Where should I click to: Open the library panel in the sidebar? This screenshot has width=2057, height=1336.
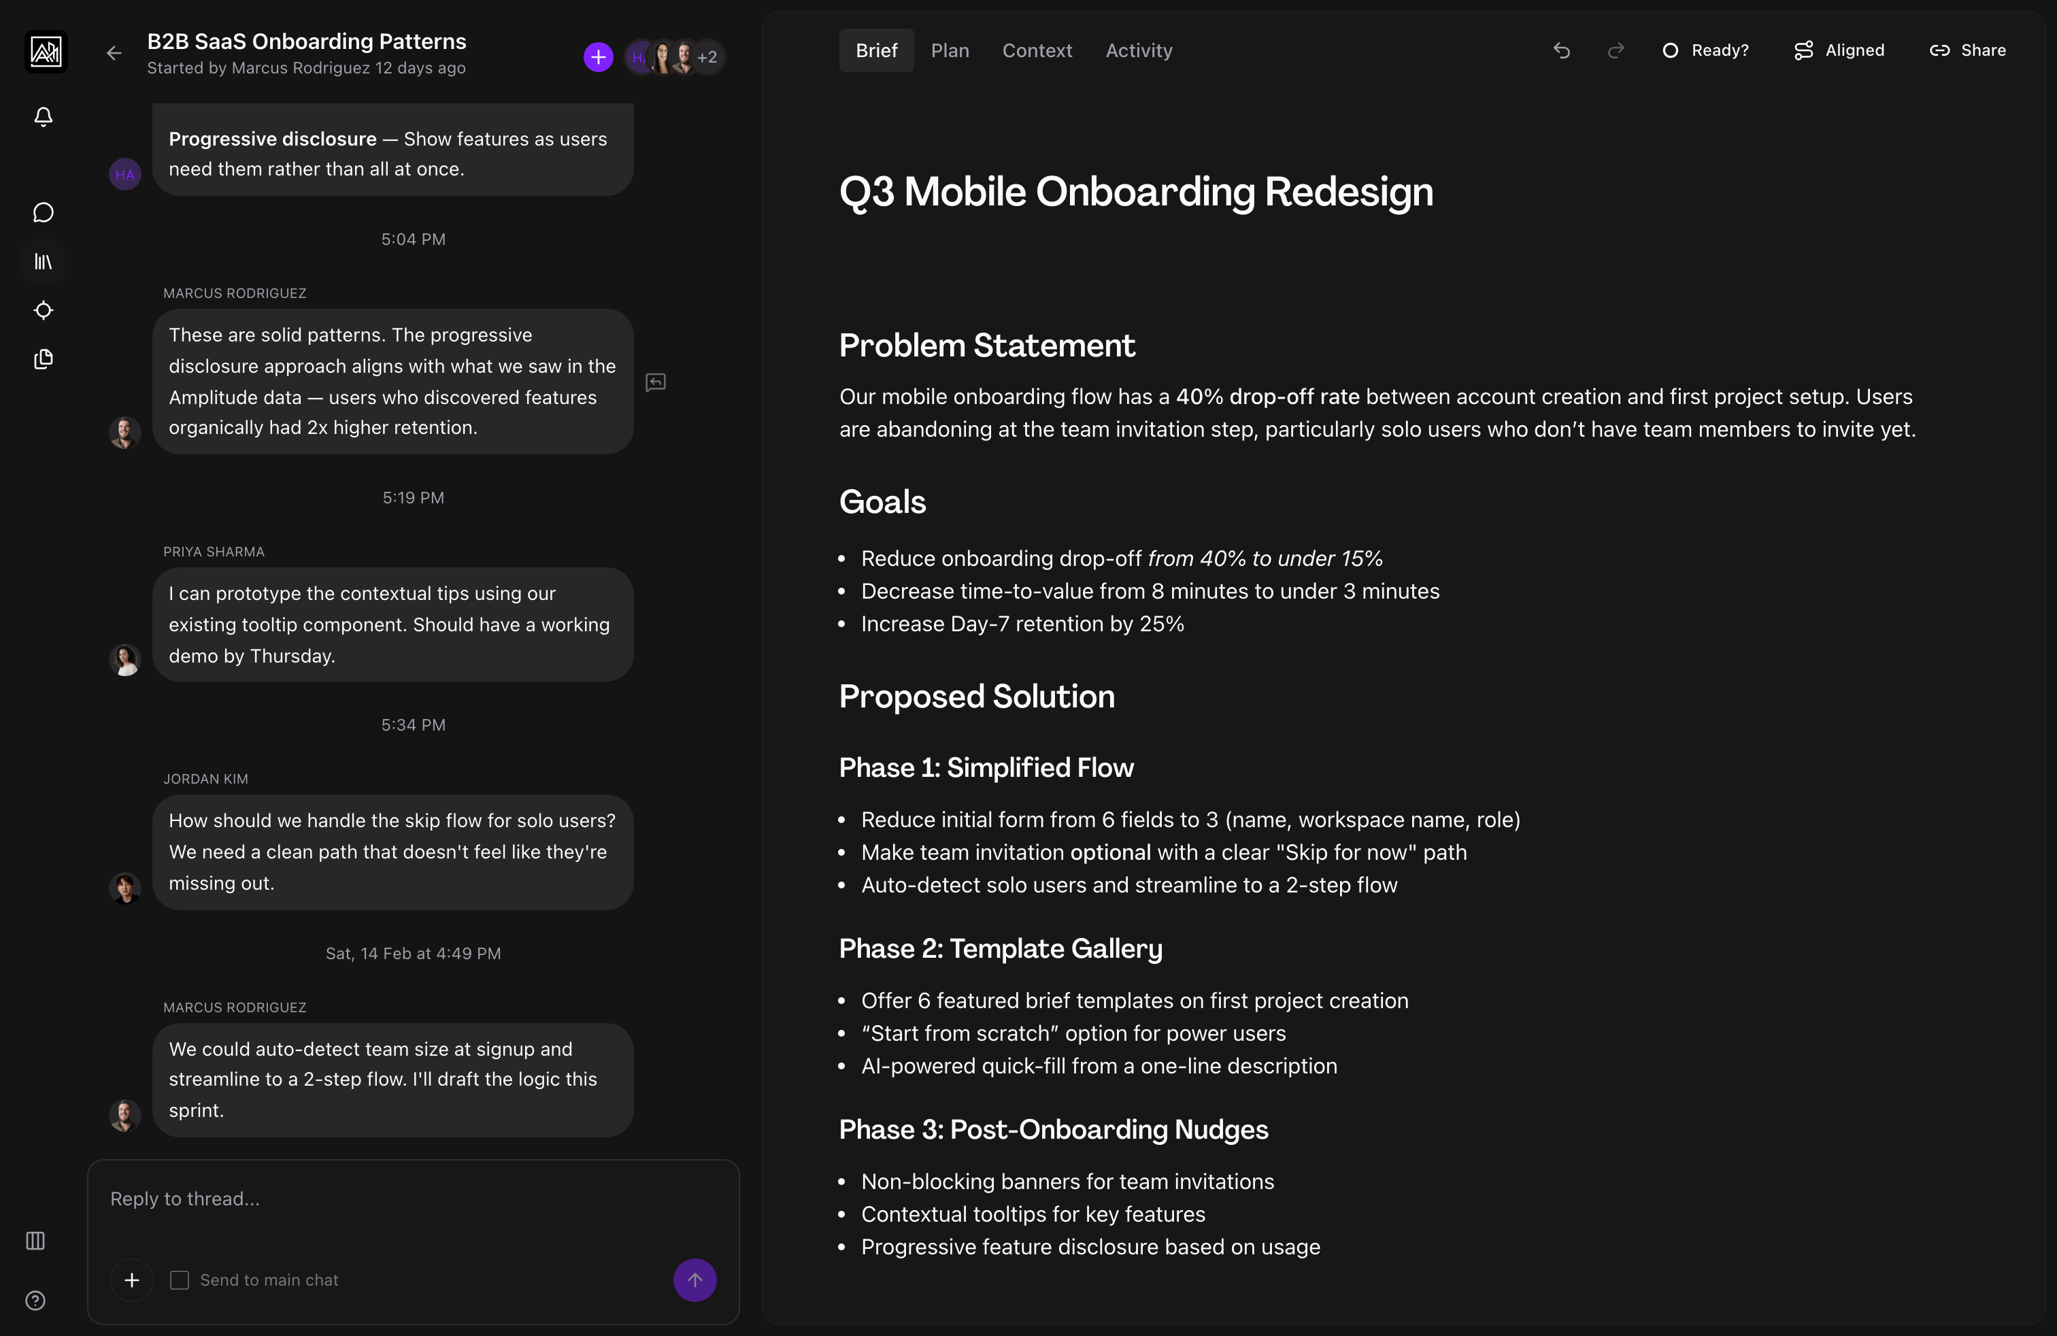click(42, 262)
